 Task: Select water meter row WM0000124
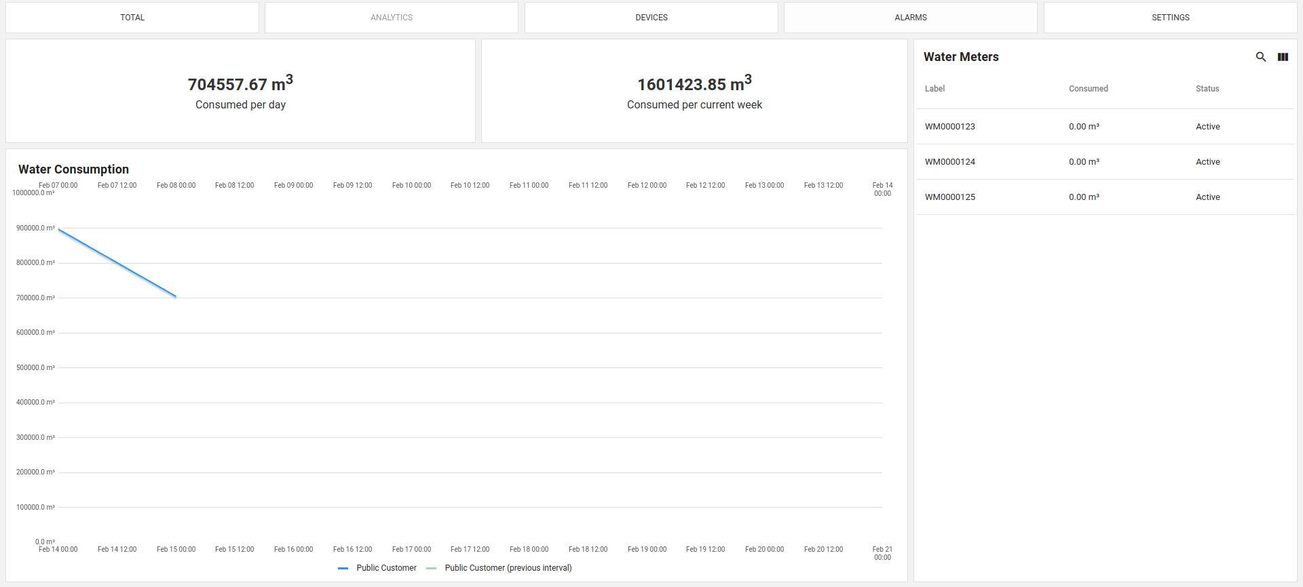point(949,162)
